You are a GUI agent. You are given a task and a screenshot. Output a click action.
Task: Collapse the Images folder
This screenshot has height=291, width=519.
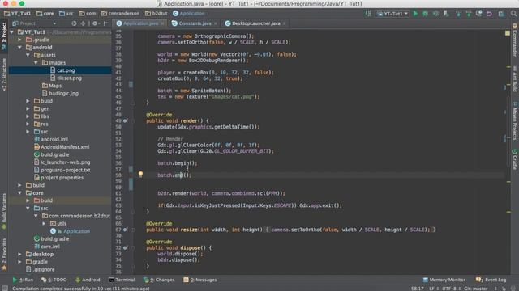tap(36, 63)
